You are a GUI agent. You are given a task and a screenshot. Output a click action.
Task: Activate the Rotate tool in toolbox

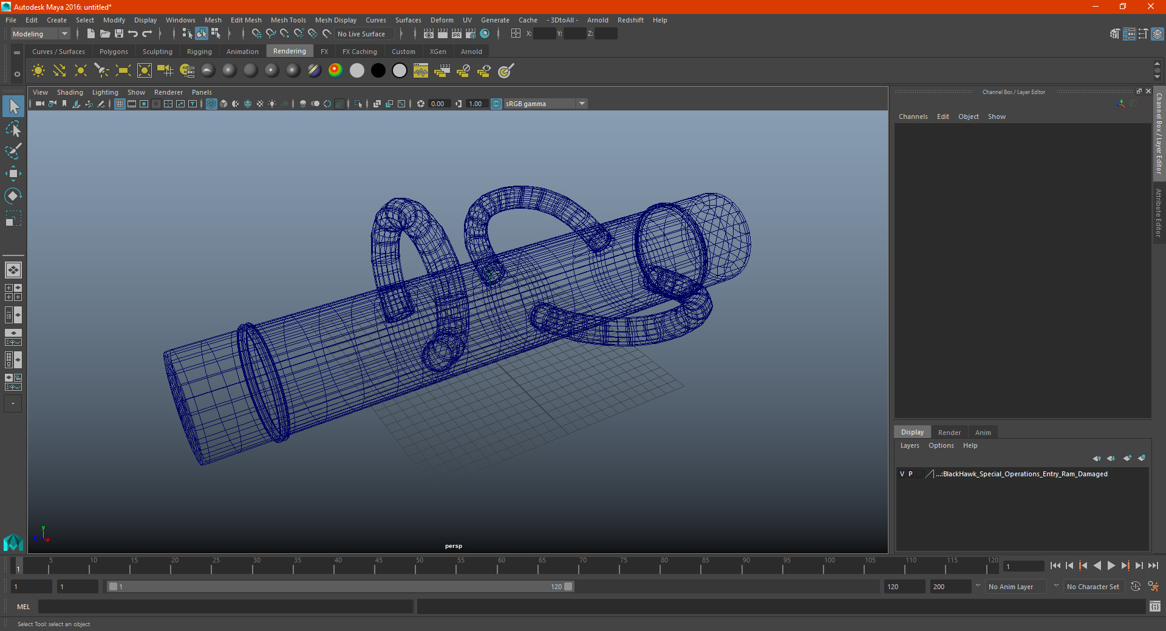click(13, 195)
